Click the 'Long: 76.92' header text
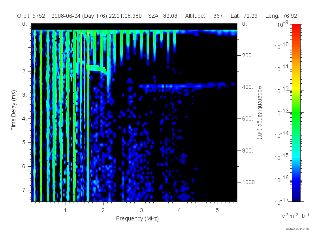316x237 pixels. pos(281,16)
